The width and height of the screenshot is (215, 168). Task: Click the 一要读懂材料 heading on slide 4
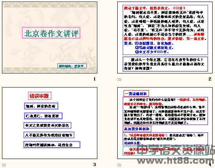(x=136, y=94)
